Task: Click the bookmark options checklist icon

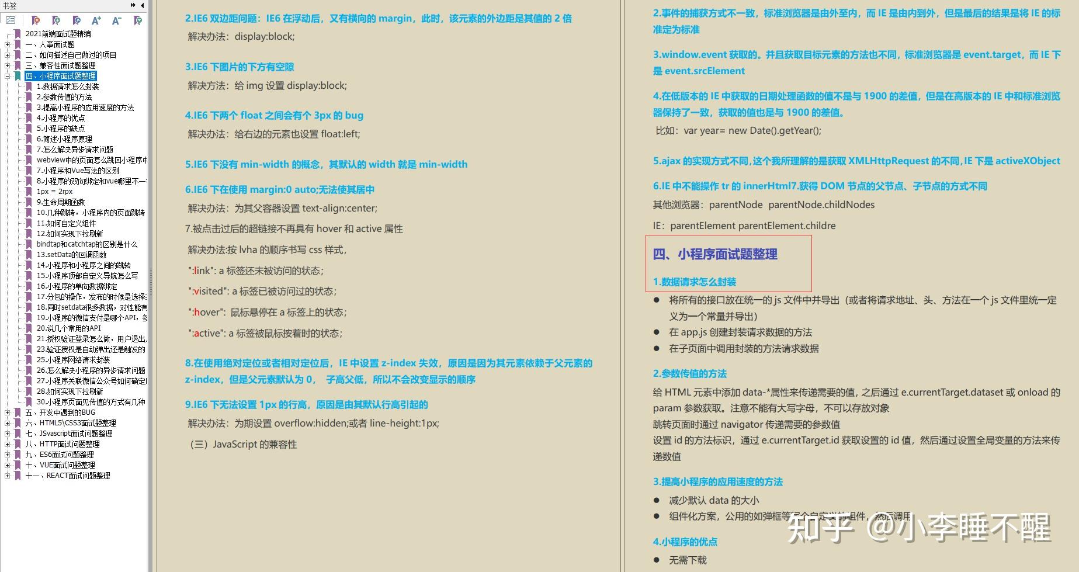Action: coord(11,20)
